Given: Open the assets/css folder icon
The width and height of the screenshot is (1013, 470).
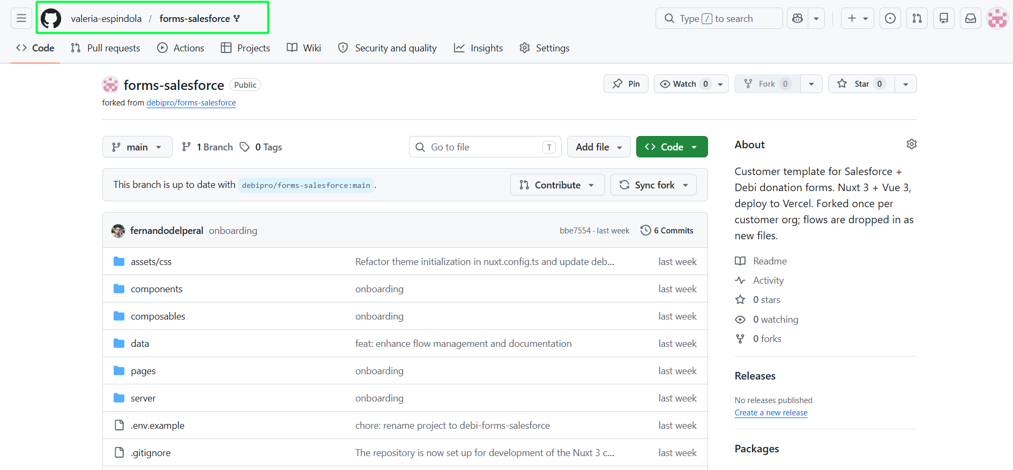Looking at the screenshot, I should pyautogui.click(x=119, y=262).
